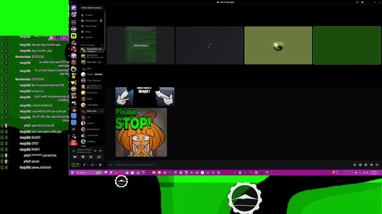The image size is (382, 214).
Task: Open Discord help icon in title bar
Action: [362, 2]
